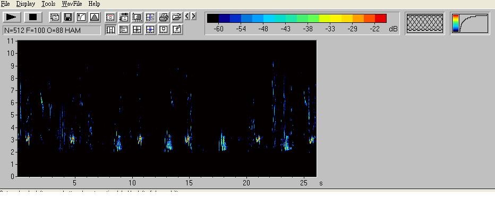Click the crosshatch pattern panel button
The height and width of the screenshot is (204, 495).
[x=424, y=23]
